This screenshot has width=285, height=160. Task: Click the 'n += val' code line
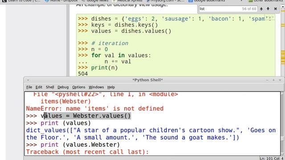[x=118, y=61]
